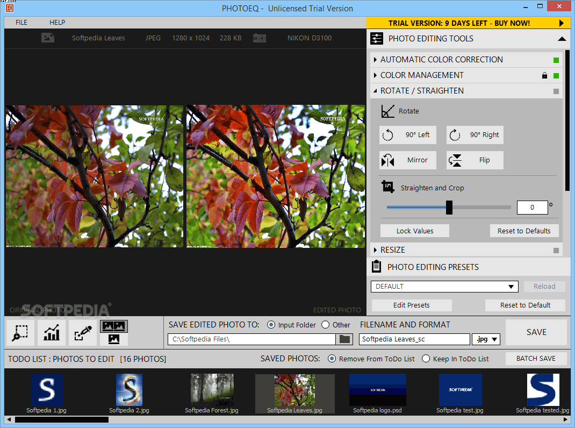575x428 pixels.
Task: Click the thumbnail strip left scroll arrow
Action: click(9, 419)
